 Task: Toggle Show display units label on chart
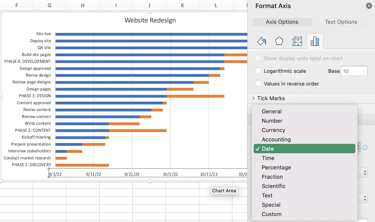pyautogui.click(x=258, y=58)
